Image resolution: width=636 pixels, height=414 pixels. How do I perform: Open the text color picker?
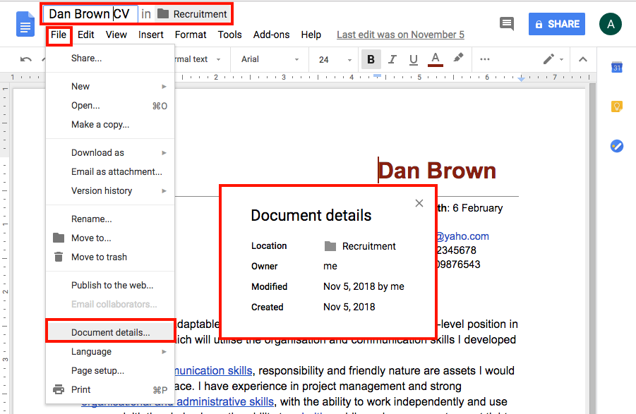[x=436, y=59]
